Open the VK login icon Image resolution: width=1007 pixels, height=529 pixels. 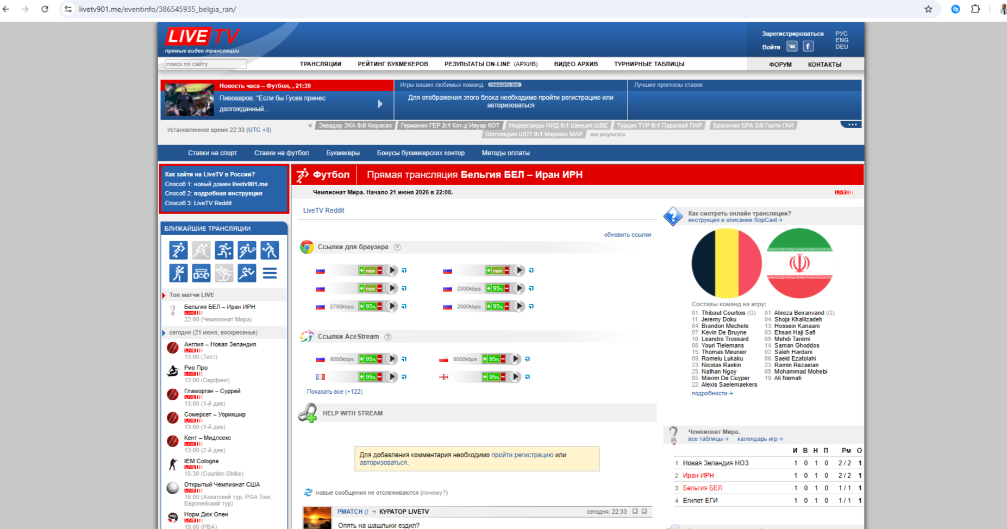792,47
